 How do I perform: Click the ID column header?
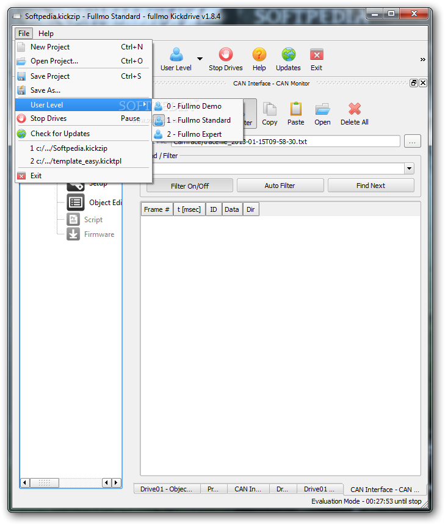(x=214, y=209)
